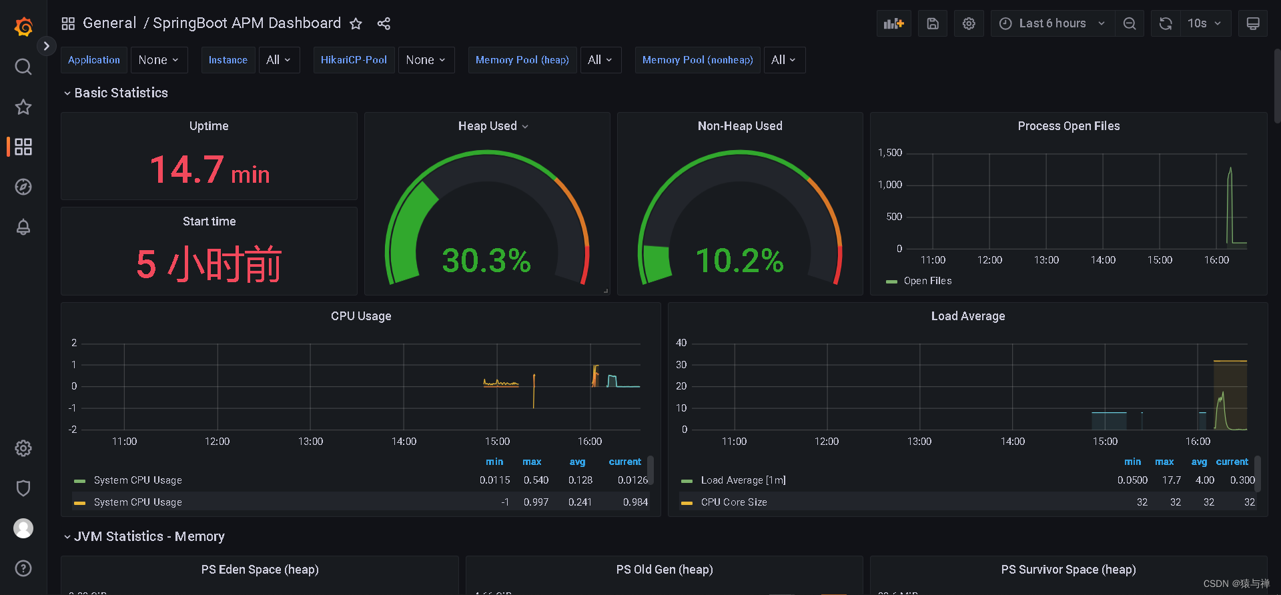
Task: Click green color swatch of Open Files legend
Action: pos(891,281)
